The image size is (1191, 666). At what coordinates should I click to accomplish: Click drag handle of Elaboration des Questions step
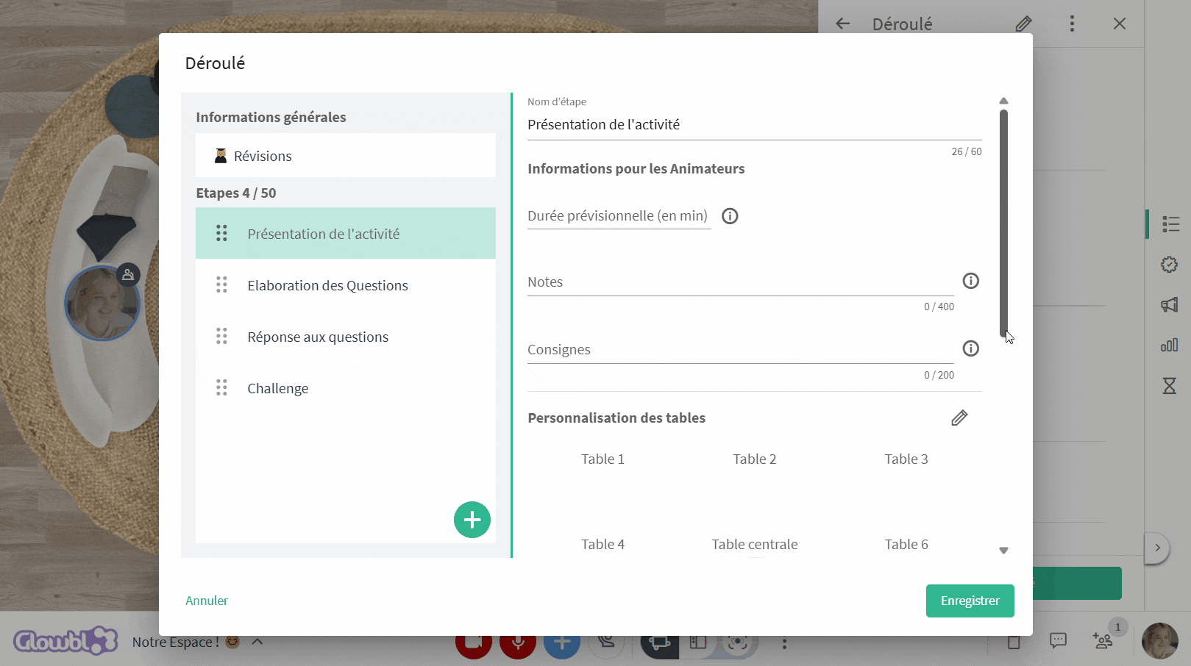click(x=221, y=284)
